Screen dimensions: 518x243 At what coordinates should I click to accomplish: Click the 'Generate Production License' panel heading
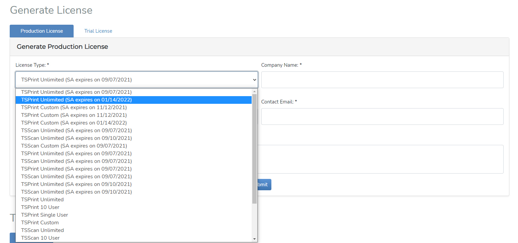coord(62,47)
